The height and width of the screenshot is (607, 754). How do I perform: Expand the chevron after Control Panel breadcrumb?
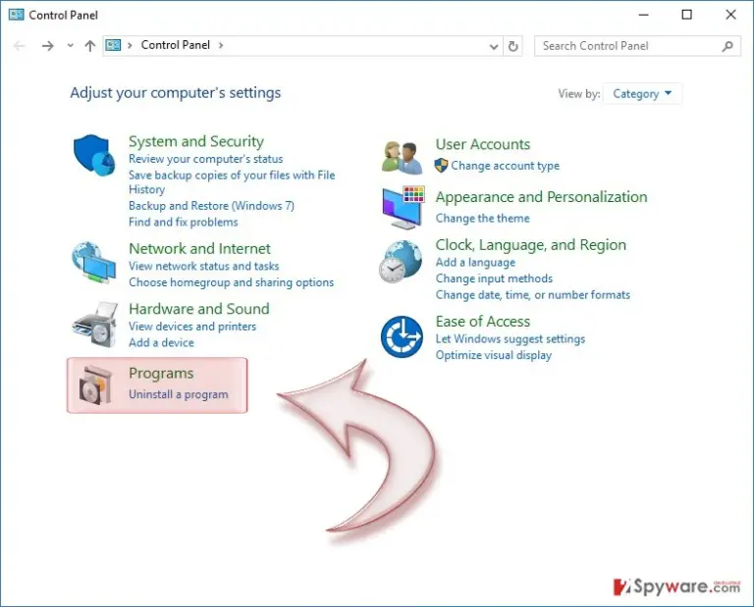tap(221, 45)
